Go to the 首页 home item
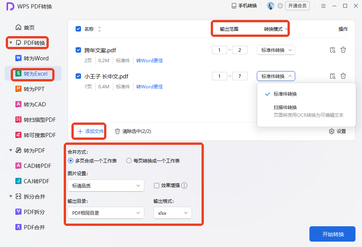The width and height of the screenshot is (362, 247). 25,28
